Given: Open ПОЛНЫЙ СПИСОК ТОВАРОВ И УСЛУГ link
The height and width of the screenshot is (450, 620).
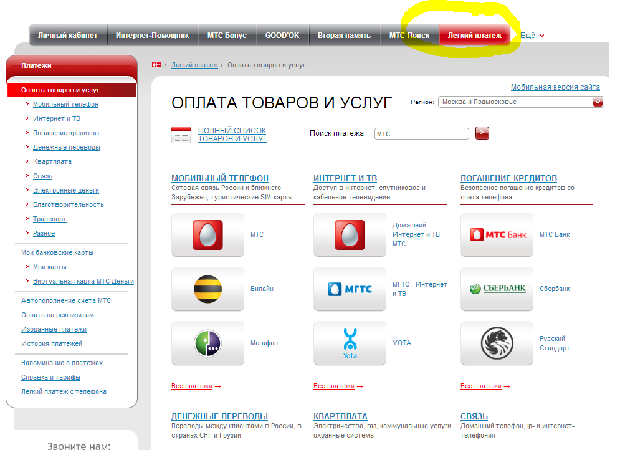Looking at the screenshot, I should click(232, 135).
